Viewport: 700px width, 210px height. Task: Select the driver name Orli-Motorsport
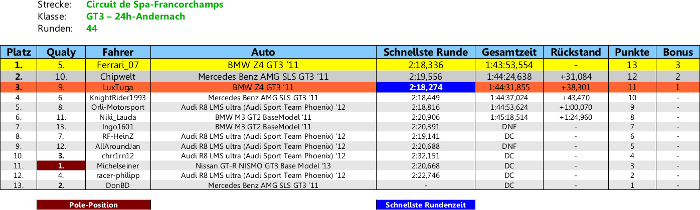118,107
